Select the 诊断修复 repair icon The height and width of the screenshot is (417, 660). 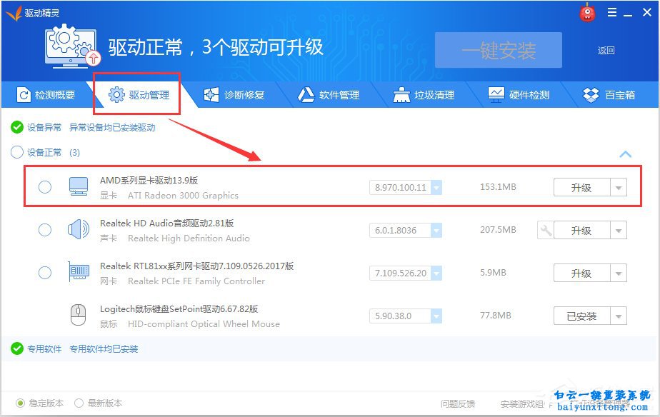pos(211,94)
